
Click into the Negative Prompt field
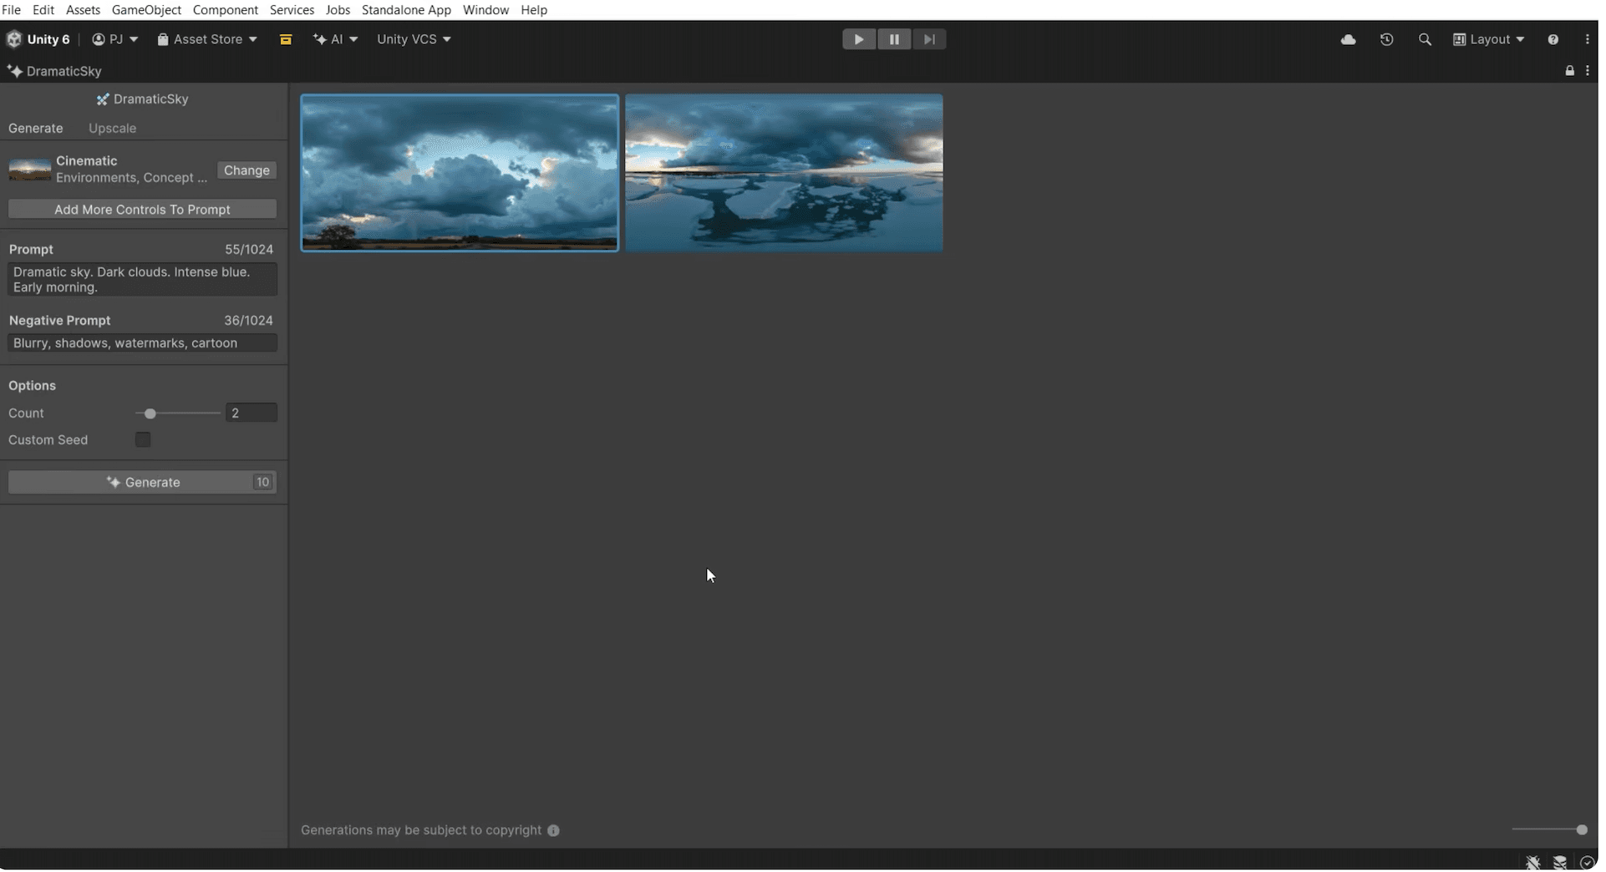[x=142, y=343]
